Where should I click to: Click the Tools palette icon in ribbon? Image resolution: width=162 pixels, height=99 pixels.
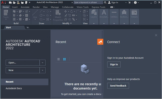tap(6, 13)
